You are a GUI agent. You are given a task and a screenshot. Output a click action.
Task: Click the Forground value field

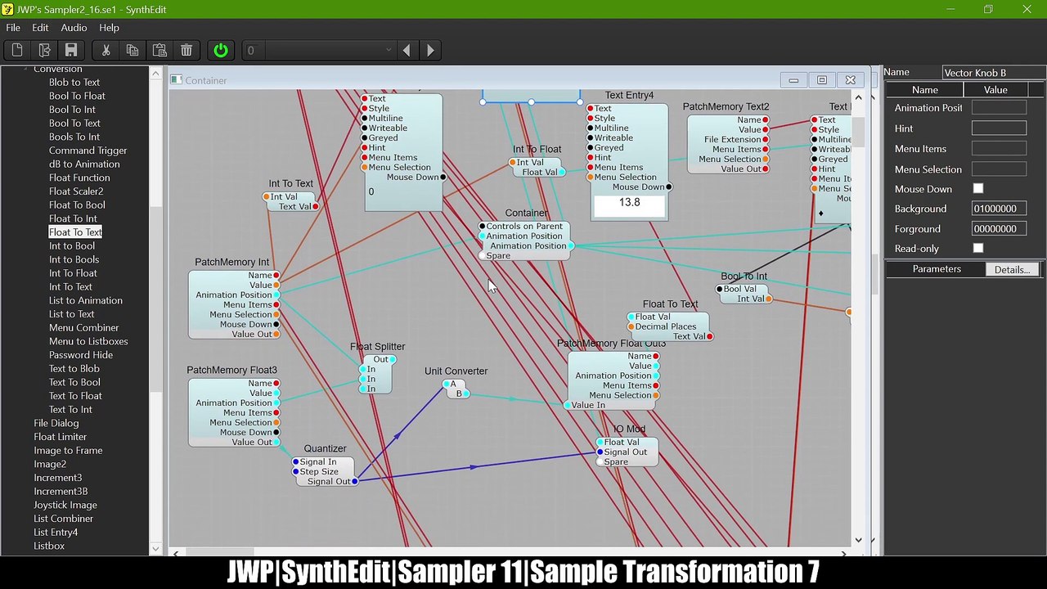pyautogui.click(x=999, y=229)
